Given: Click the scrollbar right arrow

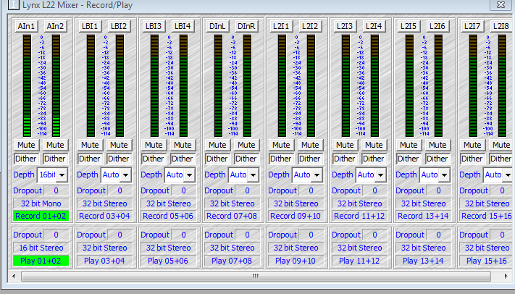Looking at the screenshot, I should point(506,277).
